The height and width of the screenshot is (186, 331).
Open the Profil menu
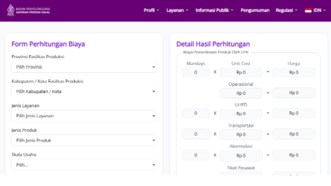tap(151, 10)
